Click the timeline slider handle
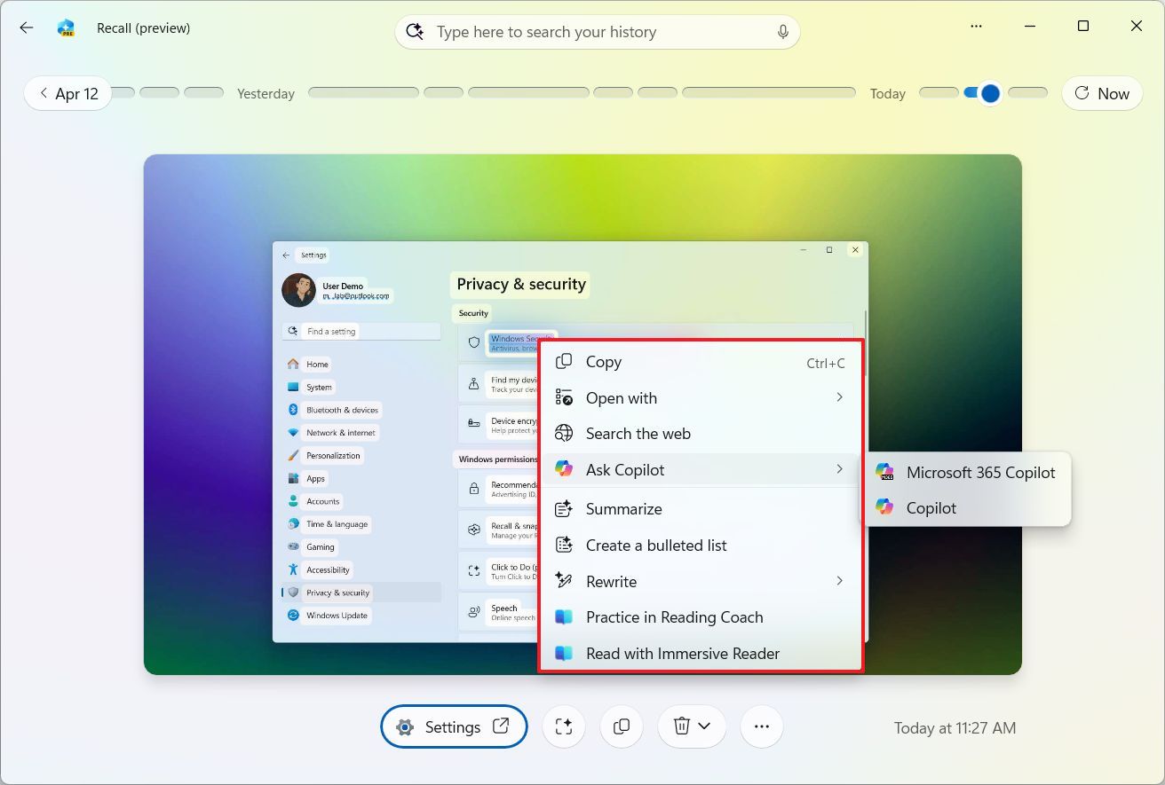 pyautogui.click(x=991, y=93)
